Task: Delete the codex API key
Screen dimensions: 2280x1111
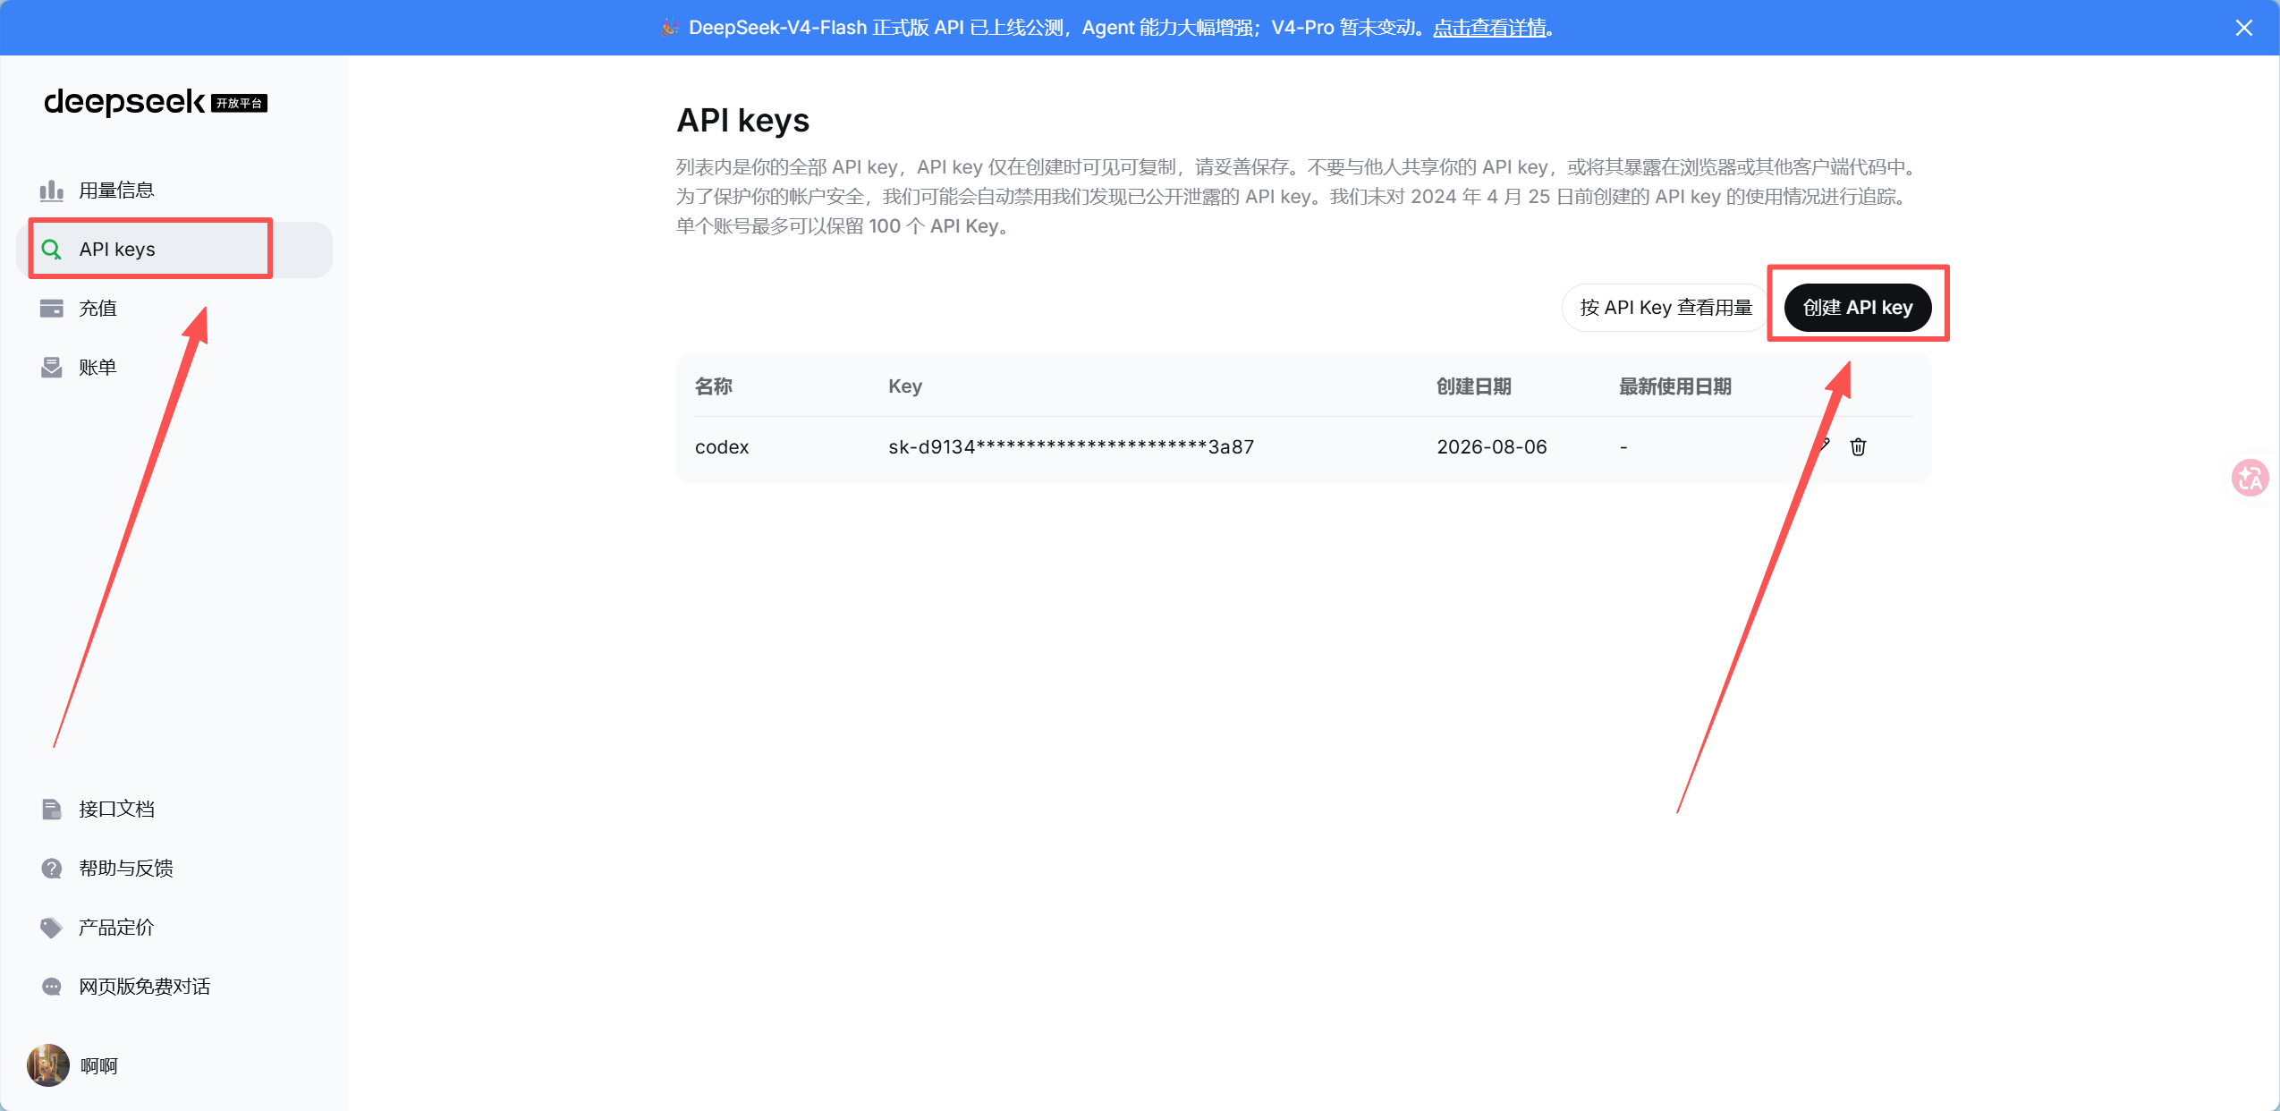Action: point(1858,447)
